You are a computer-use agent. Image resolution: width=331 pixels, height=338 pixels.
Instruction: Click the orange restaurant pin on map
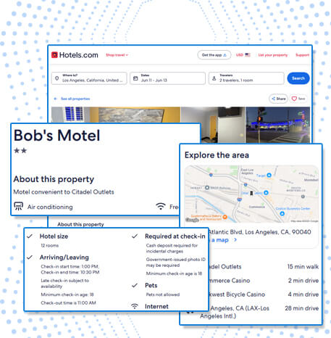(225, 217)
